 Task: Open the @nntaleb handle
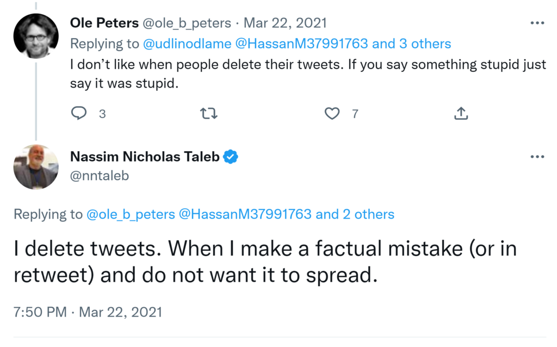(x=100, y=176)
